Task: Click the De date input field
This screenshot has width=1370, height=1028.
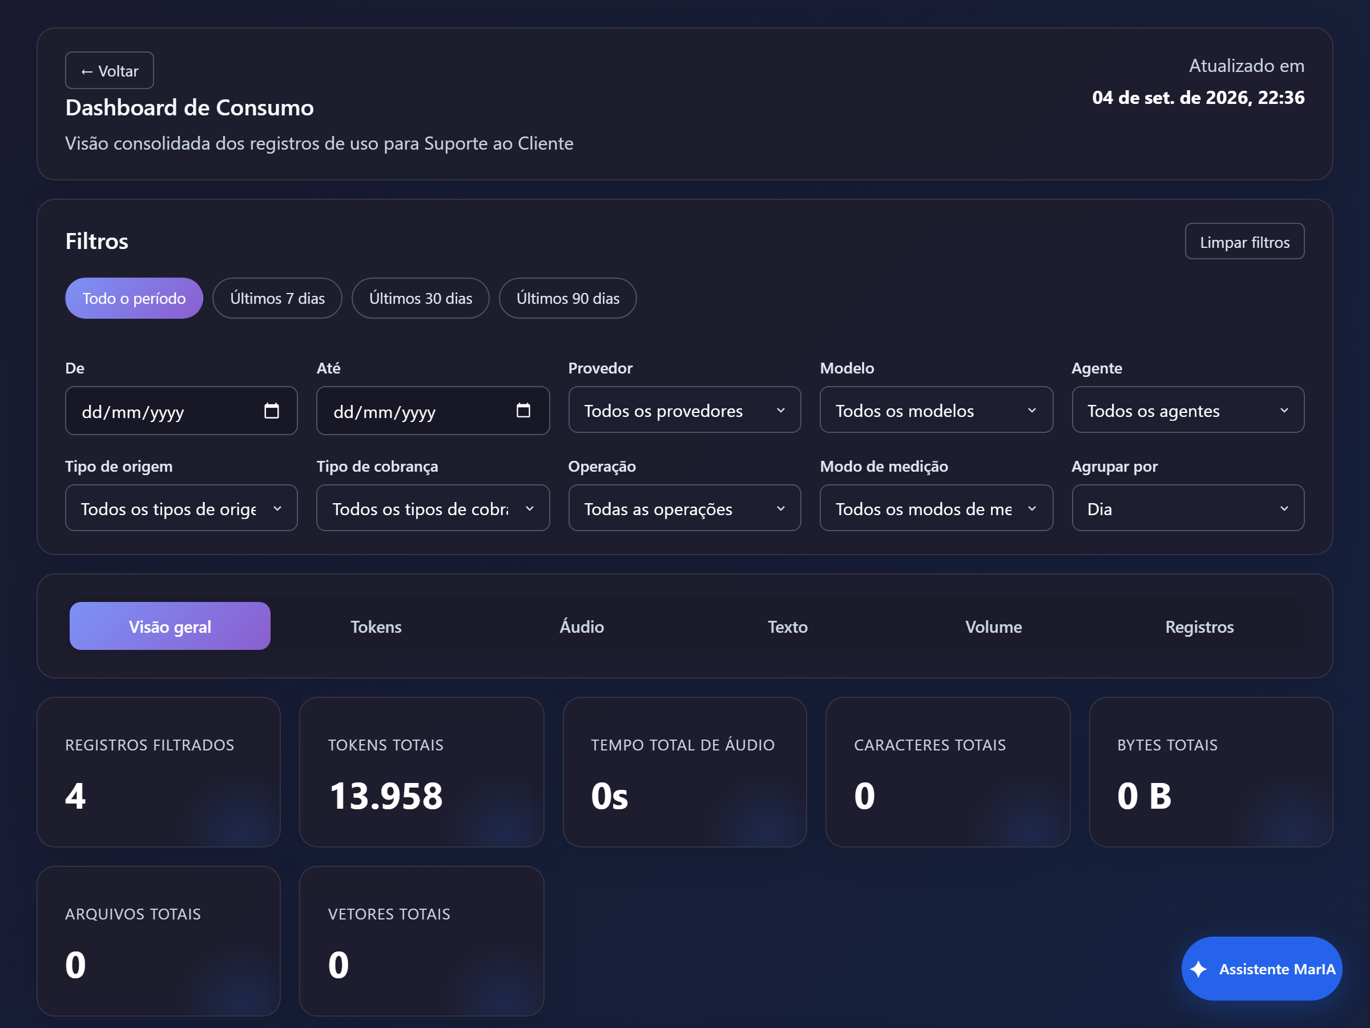Action: pos(182,411)
